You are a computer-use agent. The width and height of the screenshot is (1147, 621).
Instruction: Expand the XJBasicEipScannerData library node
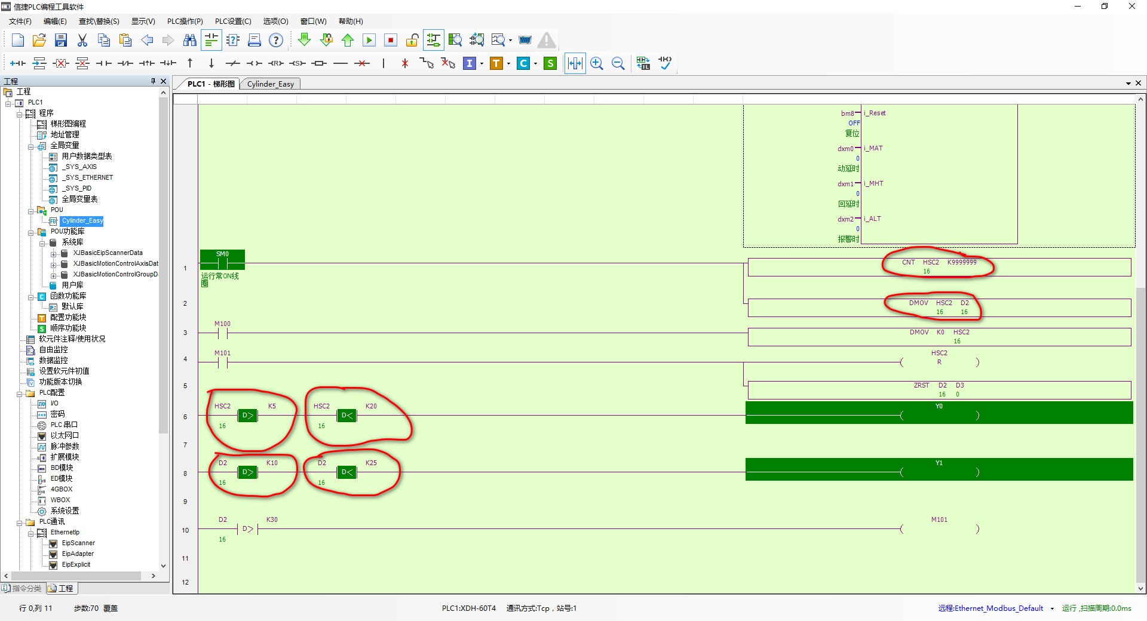click(53, 254)
